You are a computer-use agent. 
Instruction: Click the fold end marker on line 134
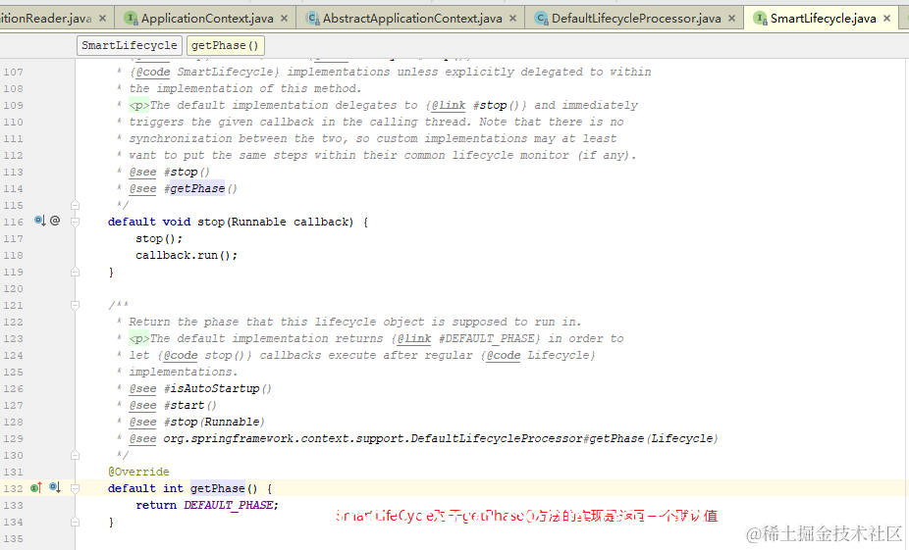tap(75, 522)
